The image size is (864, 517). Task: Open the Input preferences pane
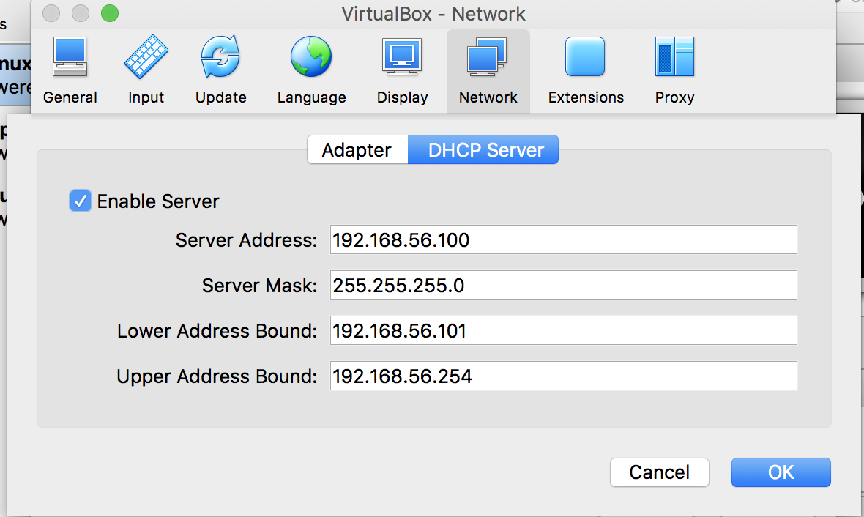click(146, 70)
